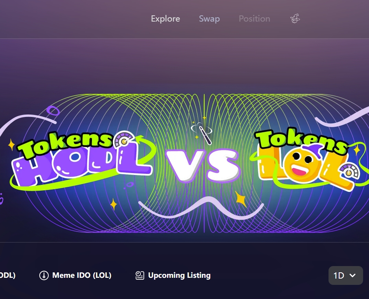Viewport: 369px width, 299px height.
Task: Click the gauge icon on LOL logo
Action: [x=349, y=171]
